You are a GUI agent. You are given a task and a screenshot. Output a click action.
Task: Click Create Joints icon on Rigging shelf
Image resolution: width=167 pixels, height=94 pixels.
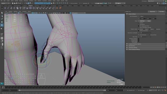8,8
